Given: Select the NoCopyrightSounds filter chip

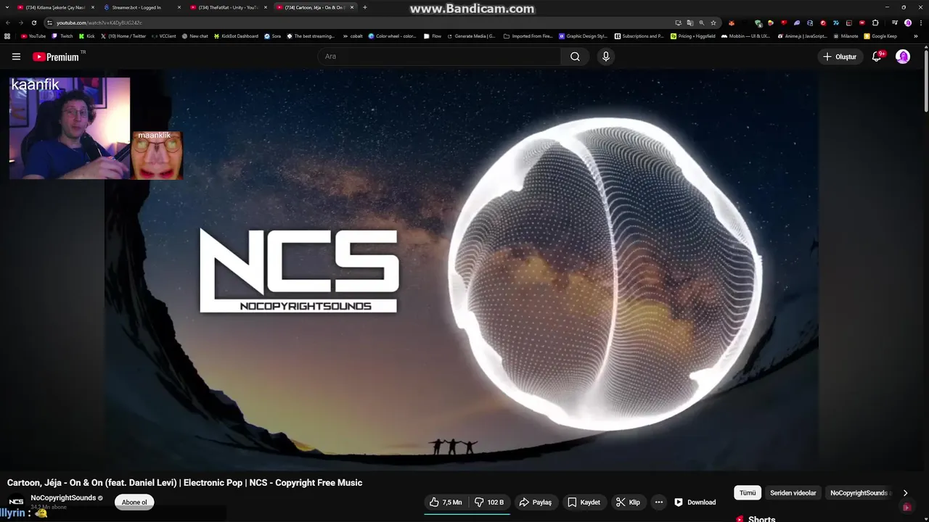Looking at the screenshot, I should [x=859, y=493].
